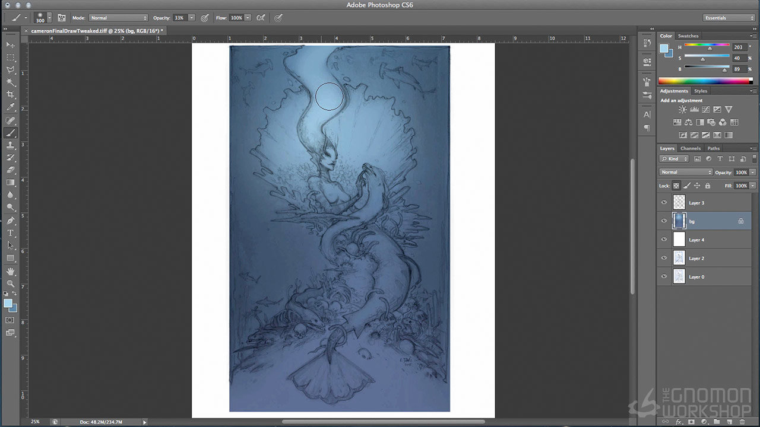Screen dimensions: 760x427
Task: Open the Essentials workspace dropdown
Action: [729, 18]
